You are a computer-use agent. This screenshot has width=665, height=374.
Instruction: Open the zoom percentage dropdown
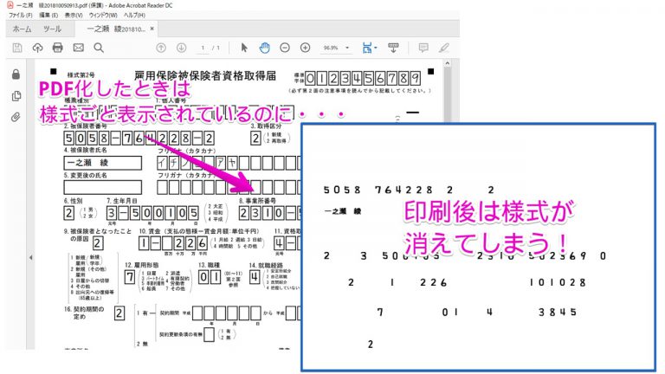point(347,48)
